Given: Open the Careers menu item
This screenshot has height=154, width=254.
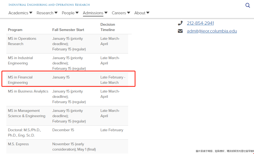Looking at the screenshot, I should pos(119,13).
